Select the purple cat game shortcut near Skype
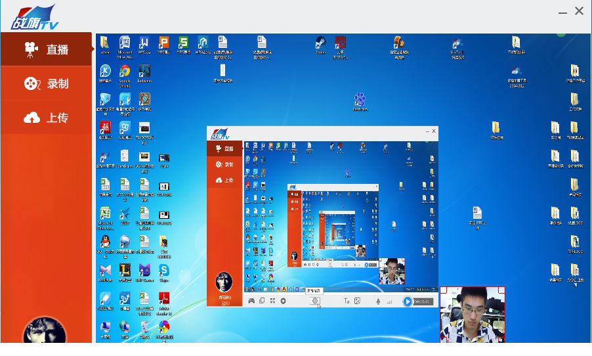The image size is (592, 356). point(144,273)
